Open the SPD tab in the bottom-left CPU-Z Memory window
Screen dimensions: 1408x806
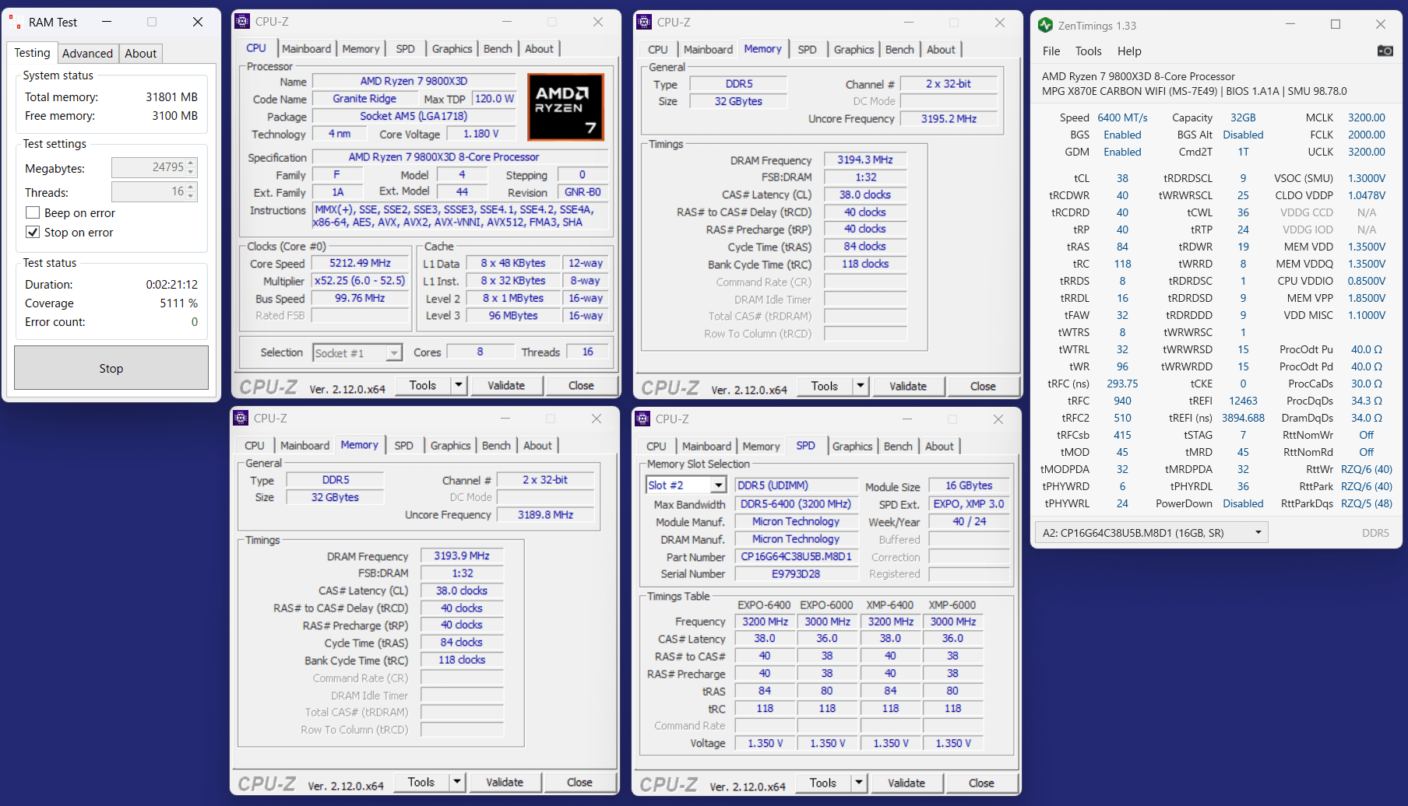[403, 446]
